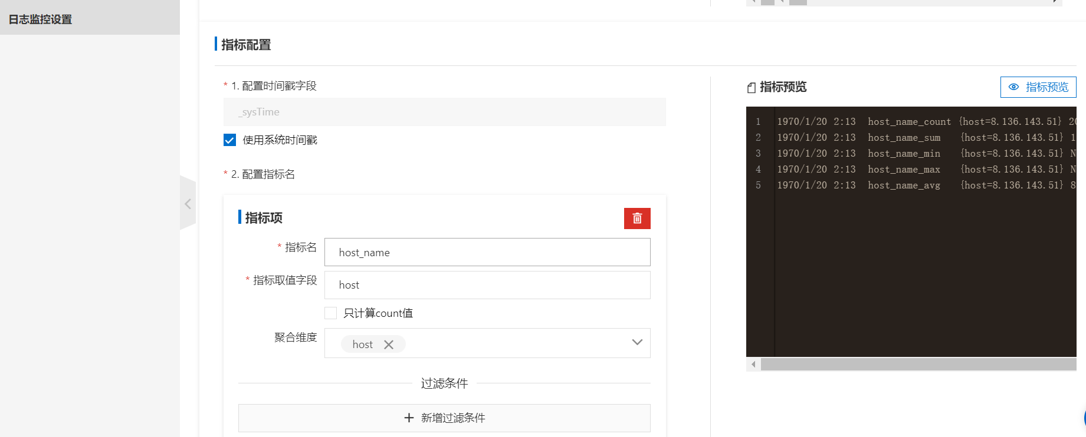The image size is (1086, 437).
Task: Click the preview scrollbar left arrow
Action: click(753, 365)
